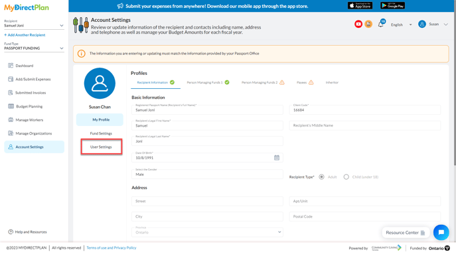Click the large profile picture avatar

100,84
